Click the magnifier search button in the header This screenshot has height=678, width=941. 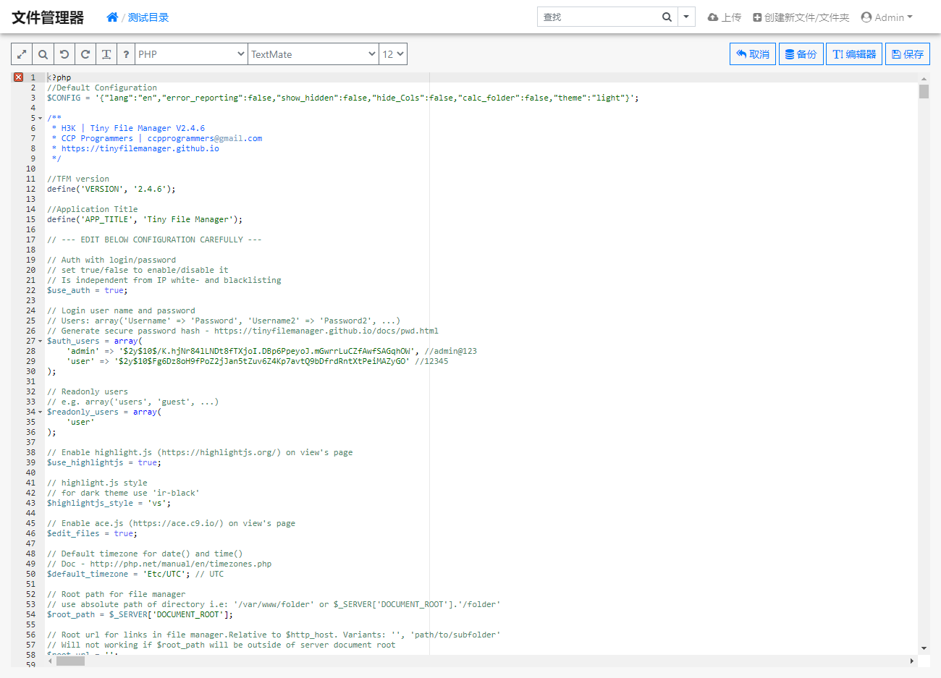tap(667, 17)
